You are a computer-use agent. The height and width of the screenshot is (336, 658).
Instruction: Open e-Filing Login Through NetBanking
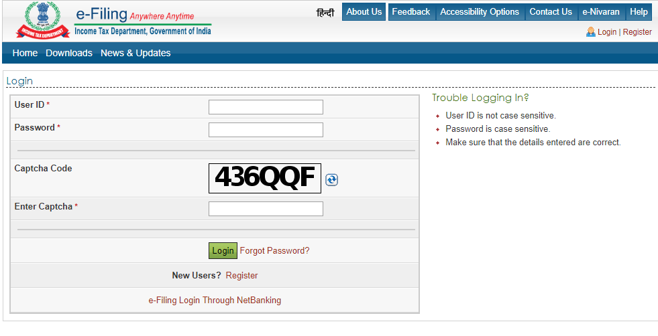coord(215,300)
